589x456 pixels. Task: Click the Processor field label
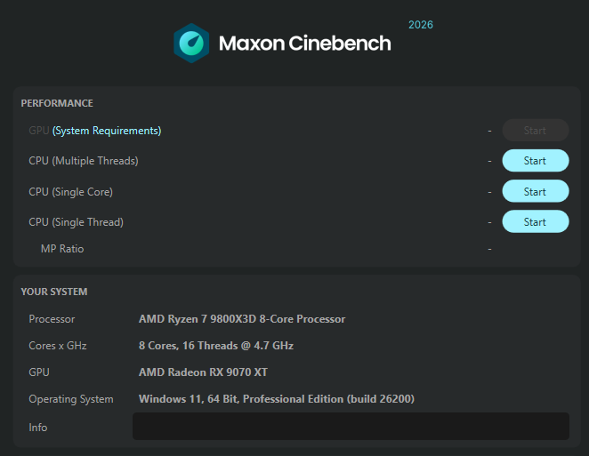tap(52, 319)
